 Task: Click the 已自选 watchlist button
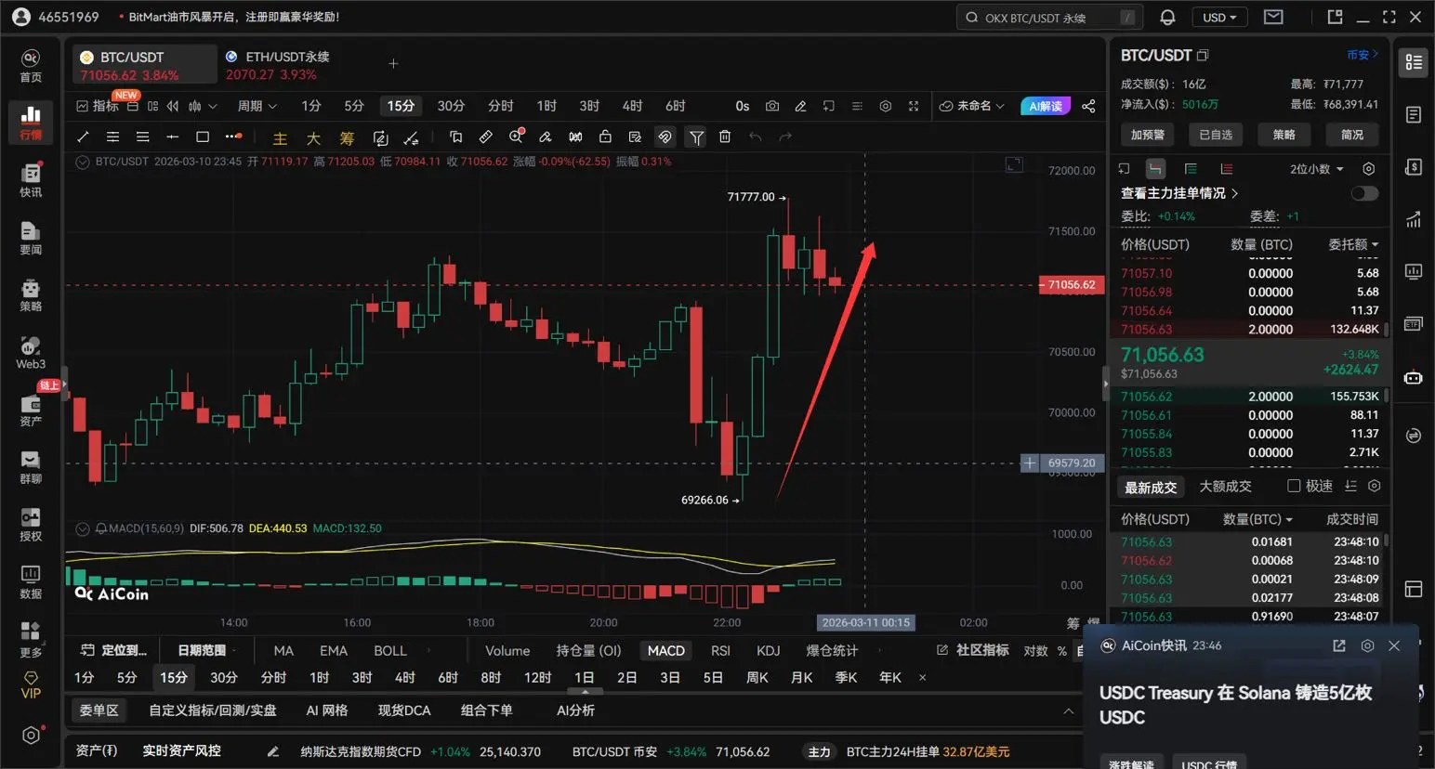[x=1216, y=135]
